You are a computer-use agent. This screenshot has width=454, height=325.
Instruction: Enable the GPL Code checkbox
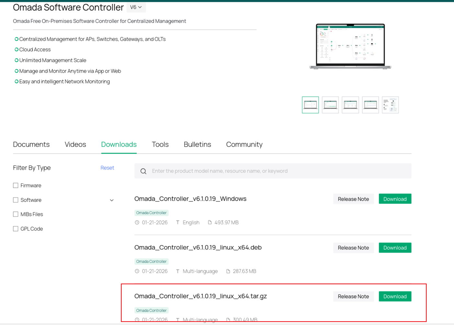point(16,229)
